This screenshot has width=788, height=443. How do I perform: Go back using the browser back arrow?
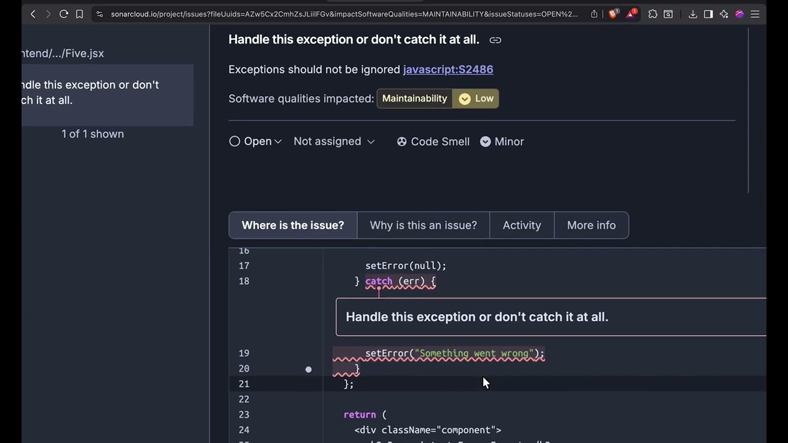33,14
